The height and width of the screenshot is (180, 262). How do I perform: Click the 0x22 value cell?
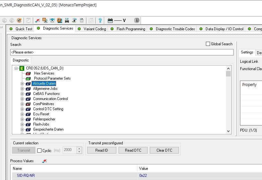tap(143, 176)
